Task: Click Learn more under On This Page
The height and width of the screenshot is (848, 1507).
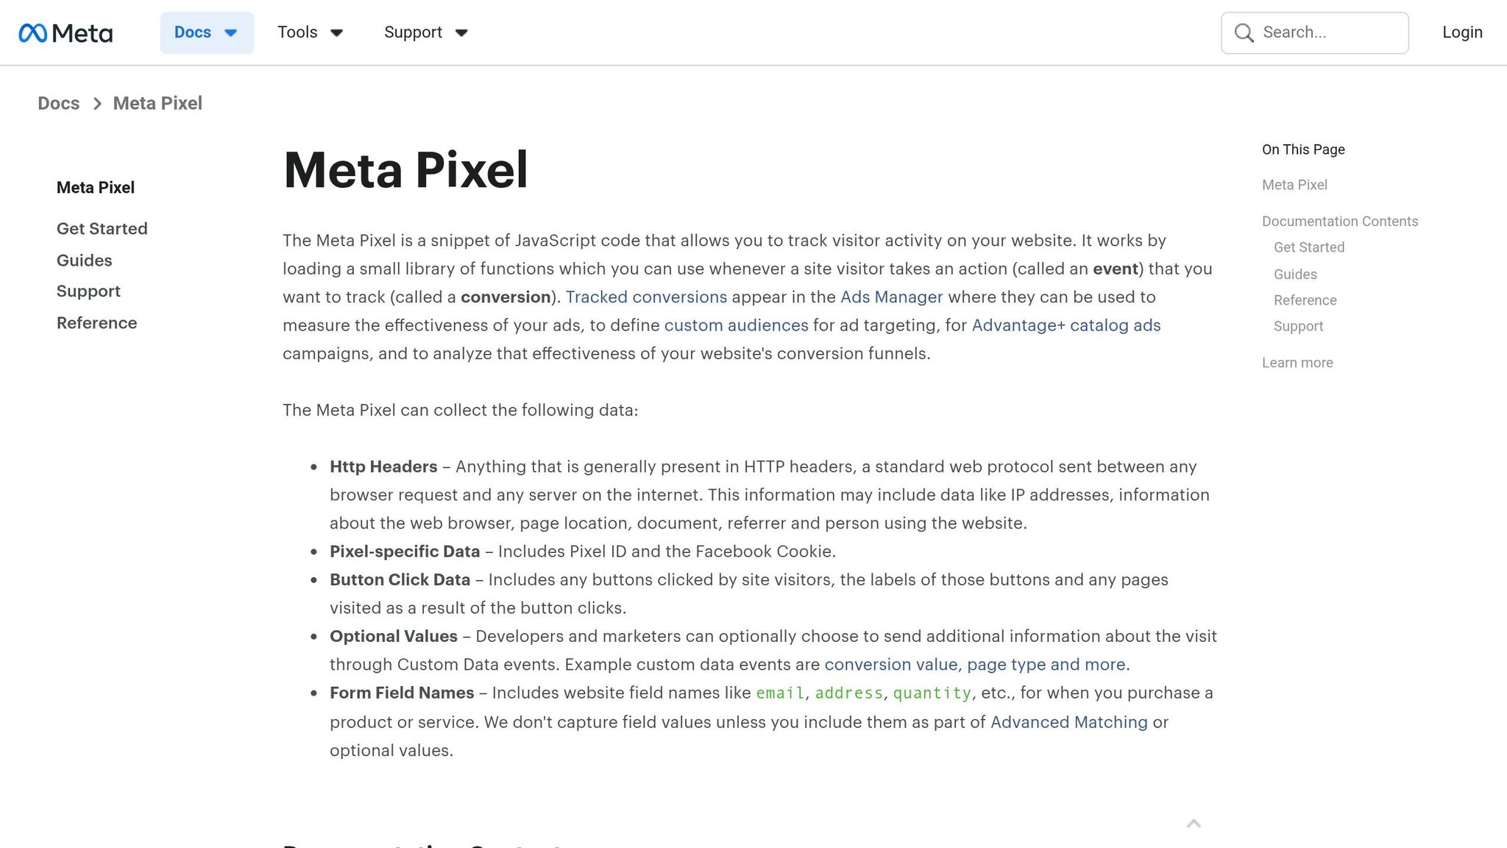Action: click(1297, 362)
